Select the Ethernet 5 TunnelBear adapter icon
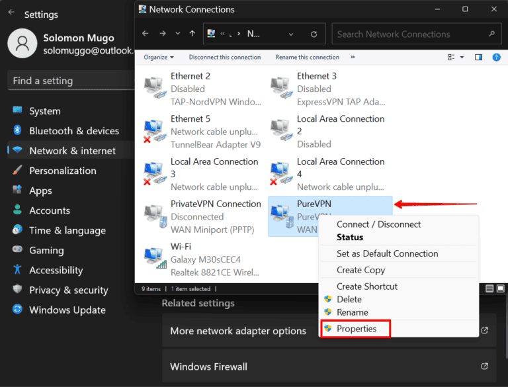The height and width of the screenshot is (387, 508). (x=155, y=128)
